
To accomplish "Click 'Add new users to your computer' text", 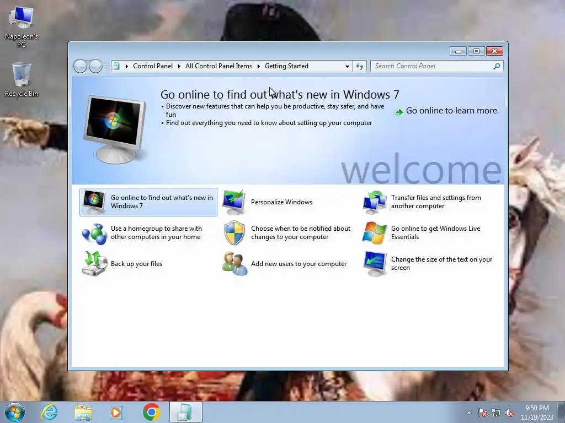I will coord(299,264).
